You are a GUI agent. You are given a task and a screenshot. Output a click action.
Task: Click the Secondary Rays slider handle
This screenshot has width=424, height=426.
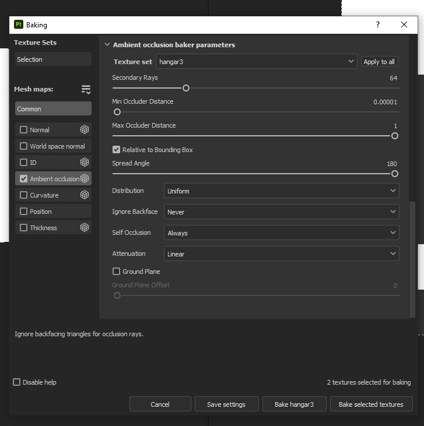pyautogui.click(x=186, y=88)
